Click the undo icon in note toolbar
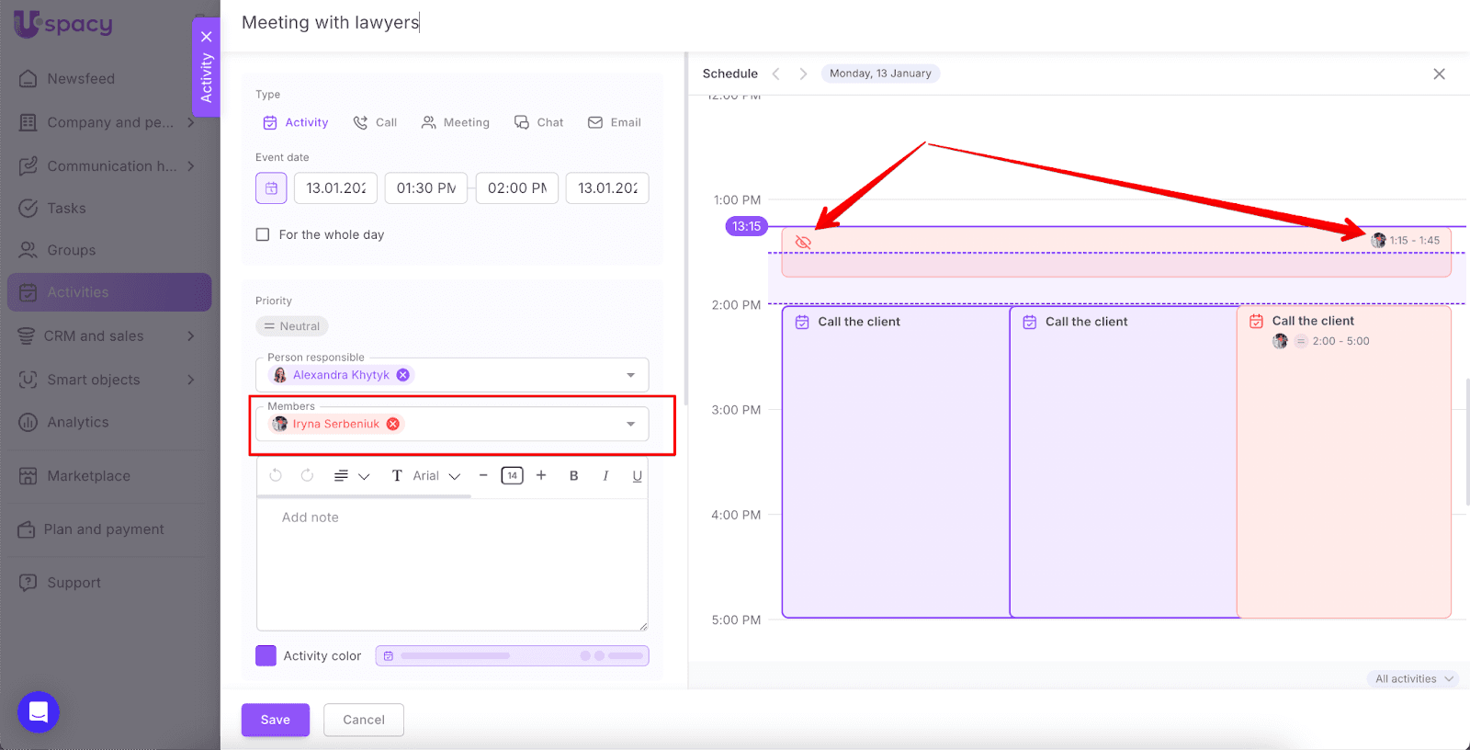The height and width of the screenshot is (750, 1470). (x=276, y=475)
